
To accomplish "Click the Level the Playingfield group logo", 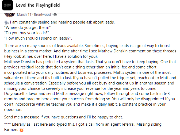I will [7, 5].
